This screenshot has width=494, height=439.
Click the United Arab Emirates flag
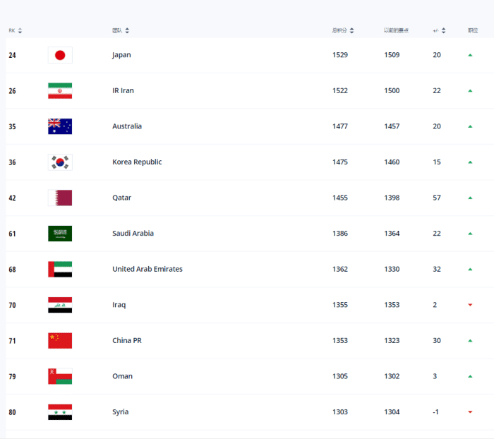pyautogui.click(x=60, y=269)
